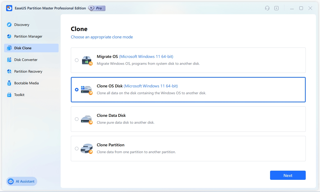320x192 pixels.
Task: Click the Clone page heading
Action: (79, 29)
